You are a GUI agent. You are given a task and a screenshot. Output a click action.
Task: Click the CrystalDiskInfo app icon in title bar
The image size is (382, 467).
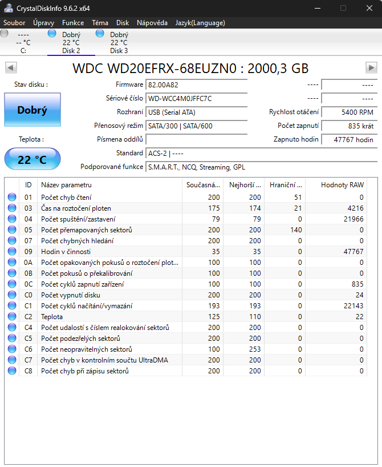(x=8, y=8)
